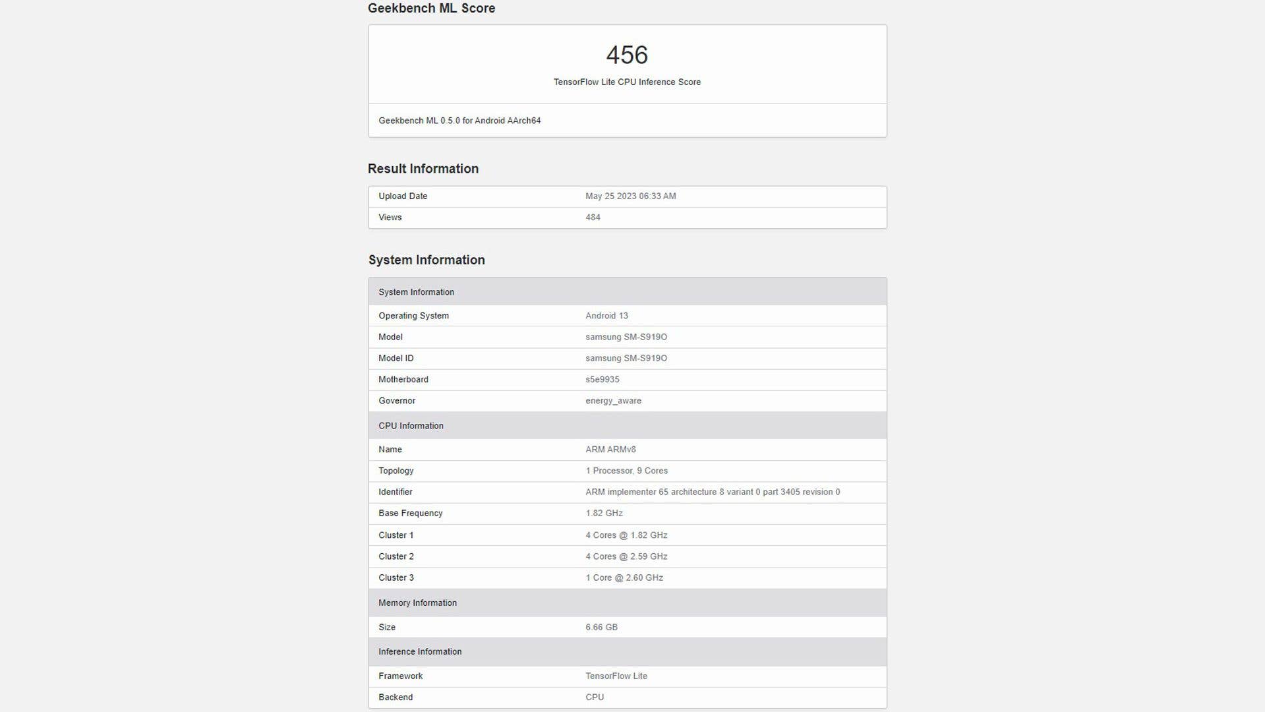Click the Framework value TensorFlow Lite
The image size is (1265, 712).
point(616,676)
